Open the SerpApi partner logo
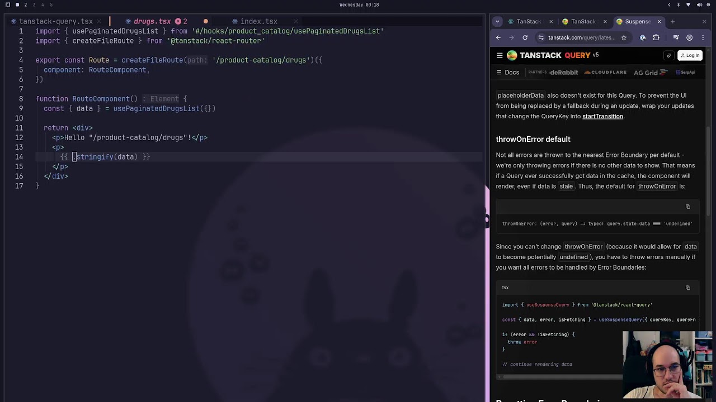Viewport: 716px width, 402px height. 685,72
